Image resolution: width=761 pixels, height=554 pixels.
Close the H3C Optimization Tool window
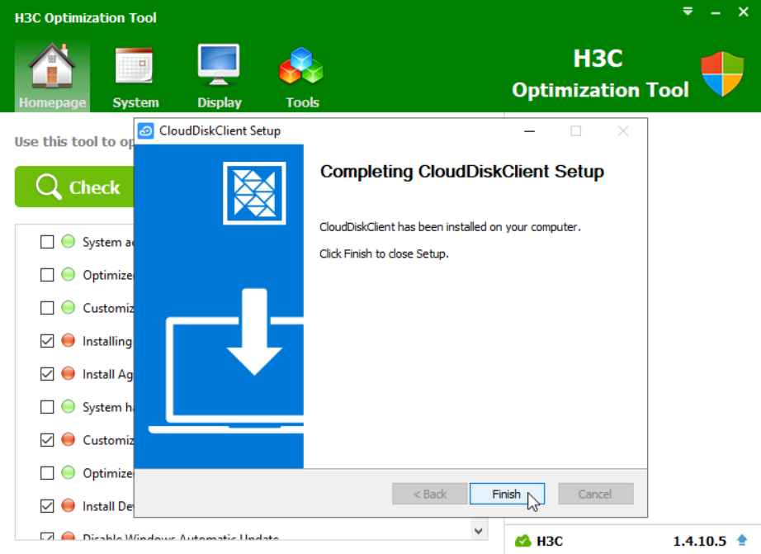pos(744,12)
